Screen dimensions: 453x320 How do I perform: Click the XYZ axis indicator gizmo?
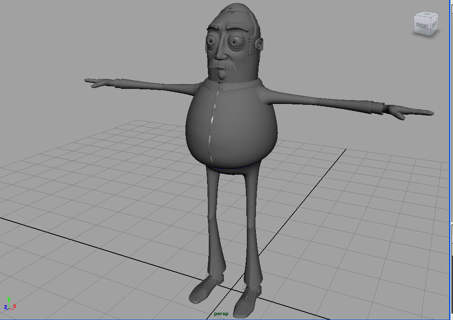[x=10, y=304]
